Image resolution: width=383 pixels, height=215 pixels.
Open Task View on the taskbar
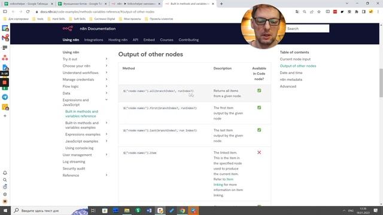pos(93,211)
